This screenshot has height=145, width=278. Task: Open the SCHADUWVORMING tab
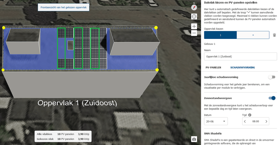pyautogui.click(x=243, y=67)
